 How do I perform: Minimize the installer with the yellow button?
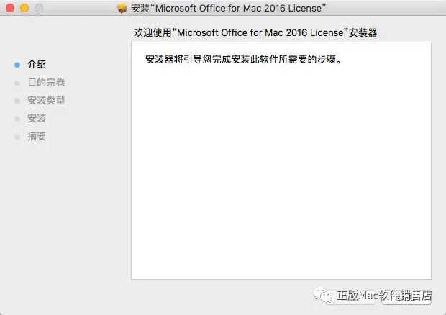[x=24, y=8]
